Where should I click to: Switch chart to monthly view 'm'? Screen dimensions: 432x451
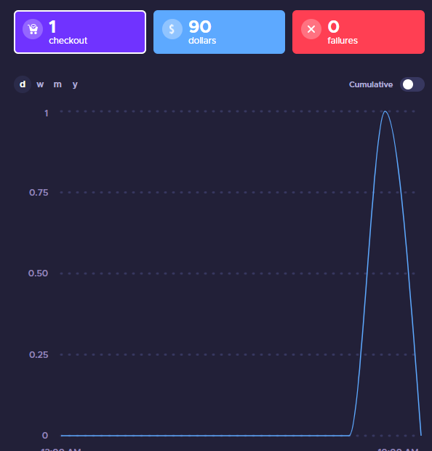click(x=57, y=84)
